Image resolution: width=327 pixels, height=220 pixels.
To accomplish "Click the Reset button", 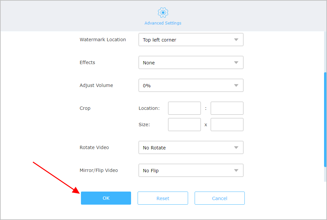I will [163, 198].
